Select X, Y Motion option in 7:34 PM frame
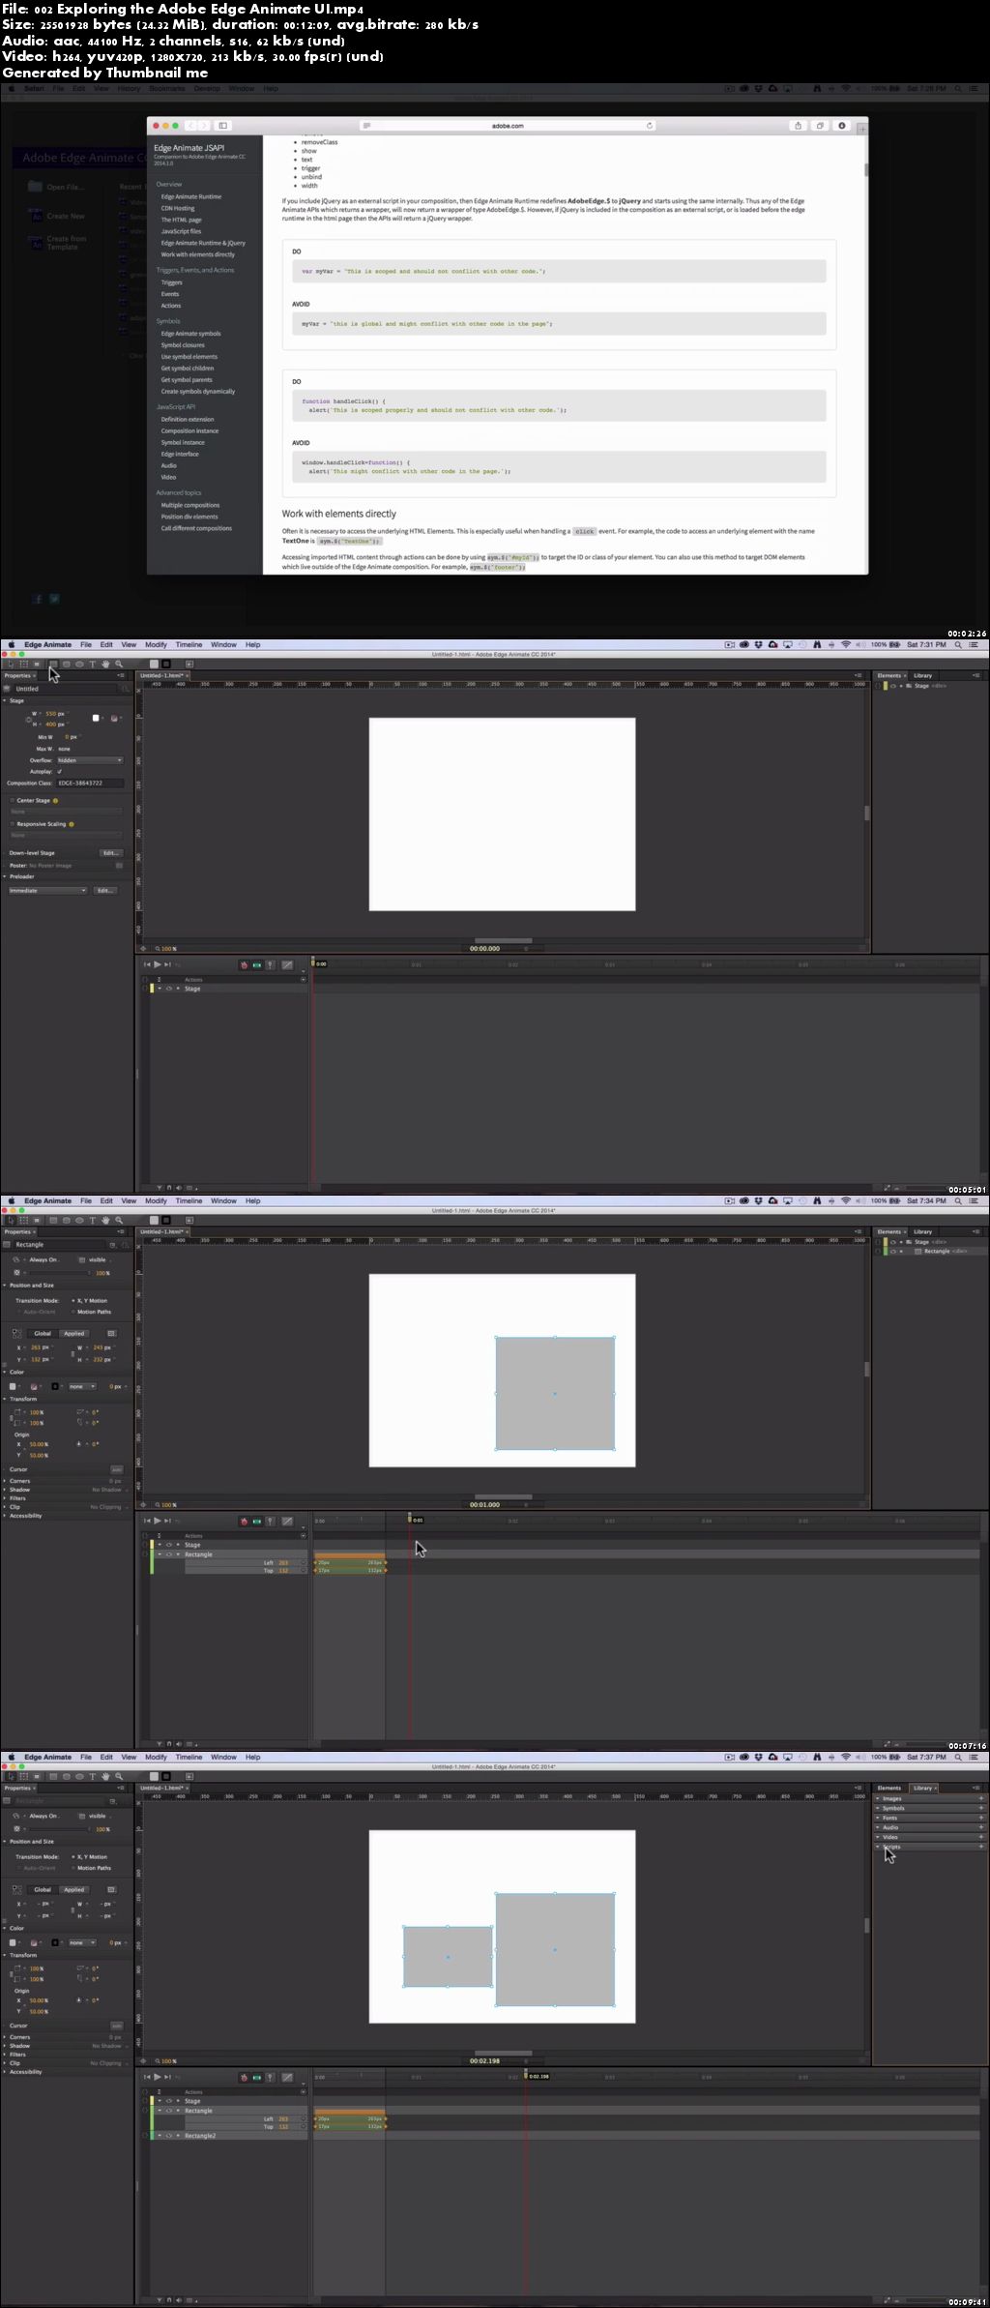 pos(90,1301)
